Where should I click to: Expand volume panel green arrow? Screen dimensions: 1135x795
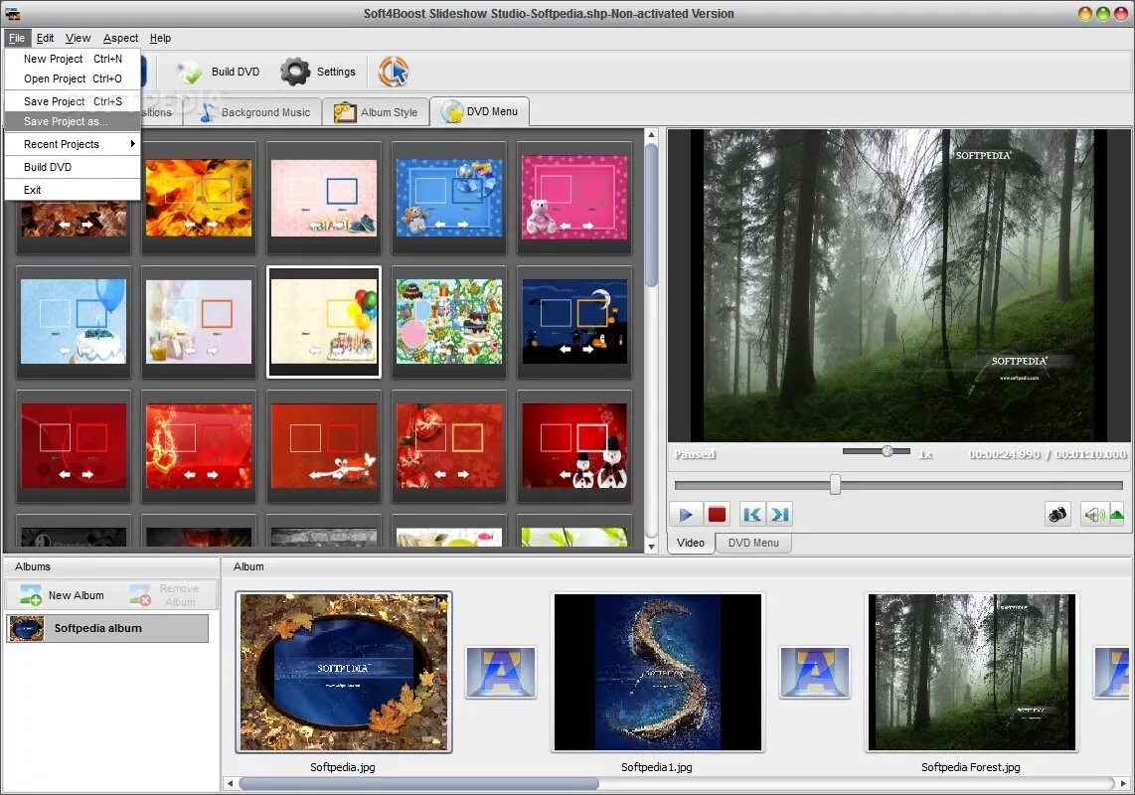click(1117, 515)
